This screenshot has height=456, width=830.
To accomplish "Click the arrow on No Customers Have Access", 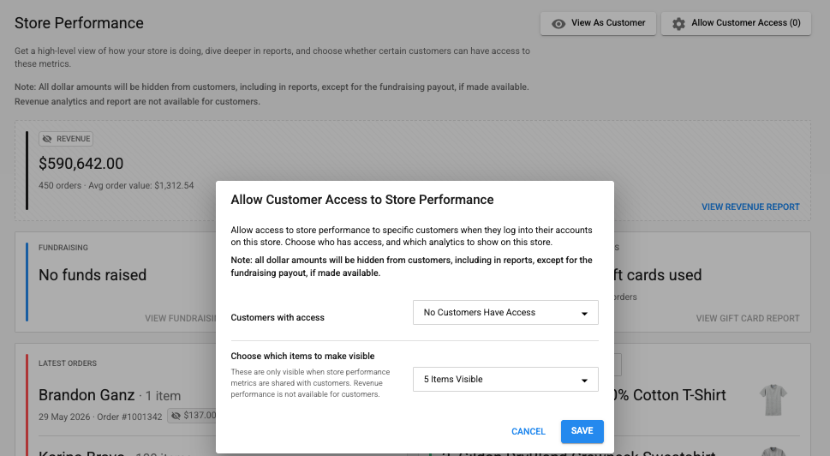I will click(x=584, y=314).
